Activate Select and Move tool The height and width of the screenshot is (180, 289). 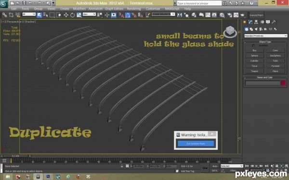66,15
